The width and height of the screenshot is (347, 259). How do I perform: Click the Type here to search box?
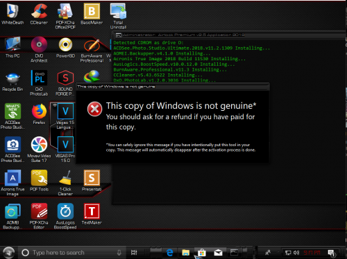(71, 253)
